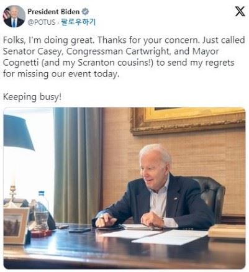249x272 pixels.
Task: Click the @POTUS handle
Action: (42, 22)
